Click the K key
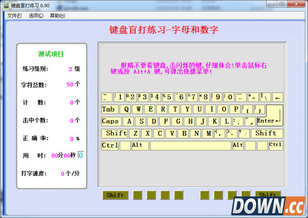This screenshot has width=308, height=218. click(x=214, y=121)
